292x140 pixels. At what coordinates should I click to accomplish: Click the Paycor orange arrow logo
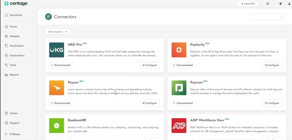56,88
